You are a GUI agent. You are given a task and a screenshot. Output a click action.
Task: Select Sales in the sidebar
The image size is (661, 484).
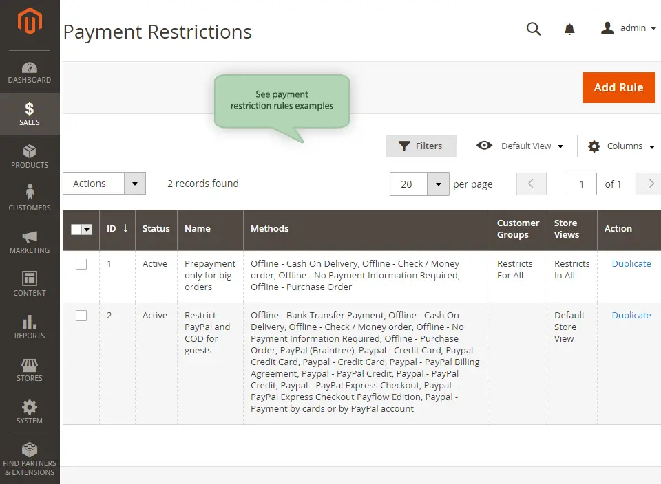[x=30, y=113]
